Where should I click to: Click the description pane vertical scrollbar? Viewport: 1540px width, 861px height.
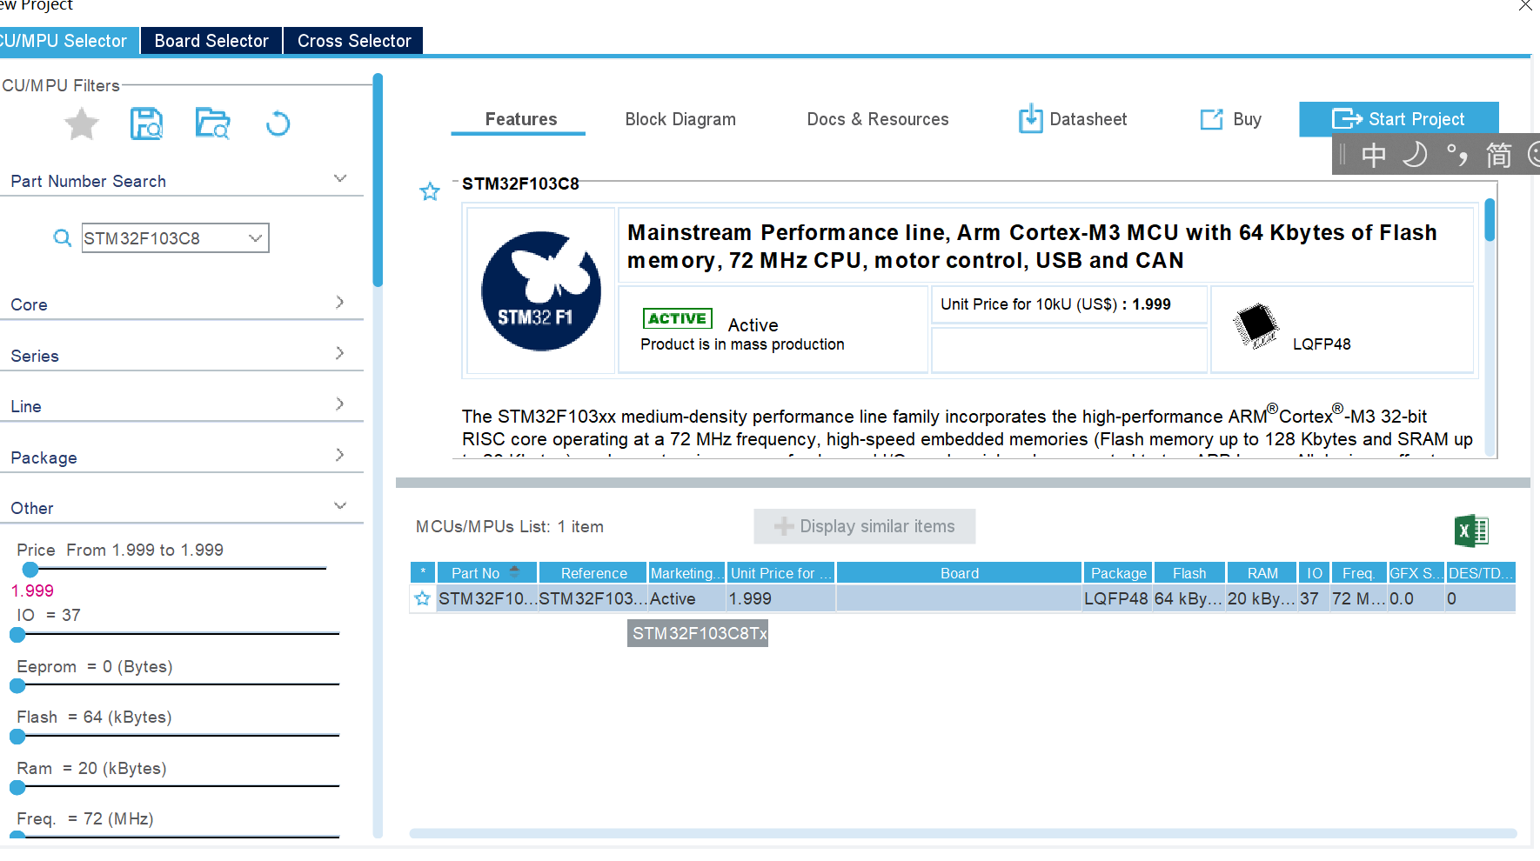click(x=1490, y=220)
